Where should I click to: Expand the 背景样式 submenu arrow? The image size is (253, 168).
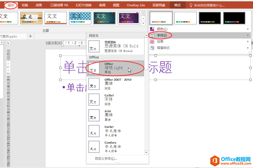(x=248, y=48)
